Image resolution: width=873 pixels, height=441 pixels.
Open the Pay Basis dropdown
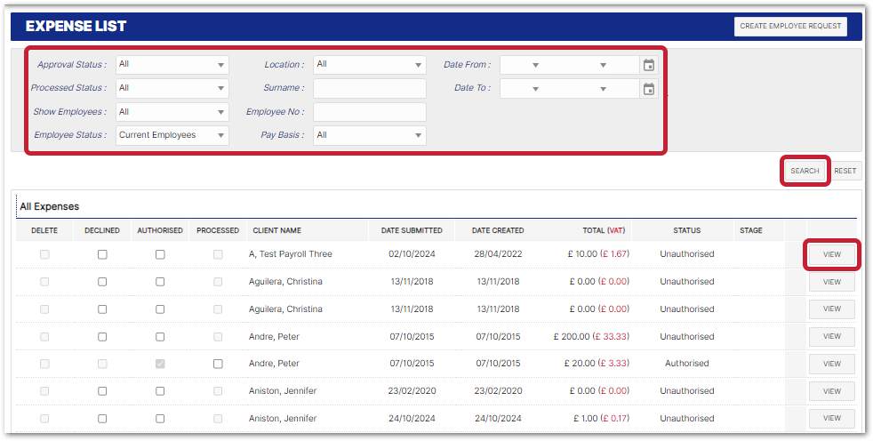click(x=370, y=135)
